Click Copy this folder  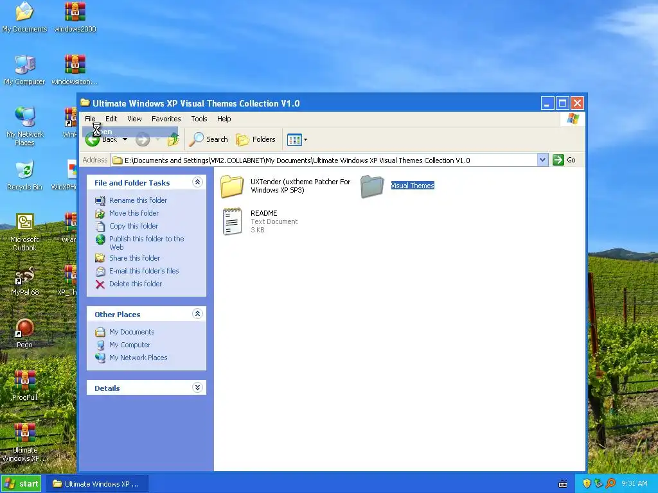[x=134, y=226]
